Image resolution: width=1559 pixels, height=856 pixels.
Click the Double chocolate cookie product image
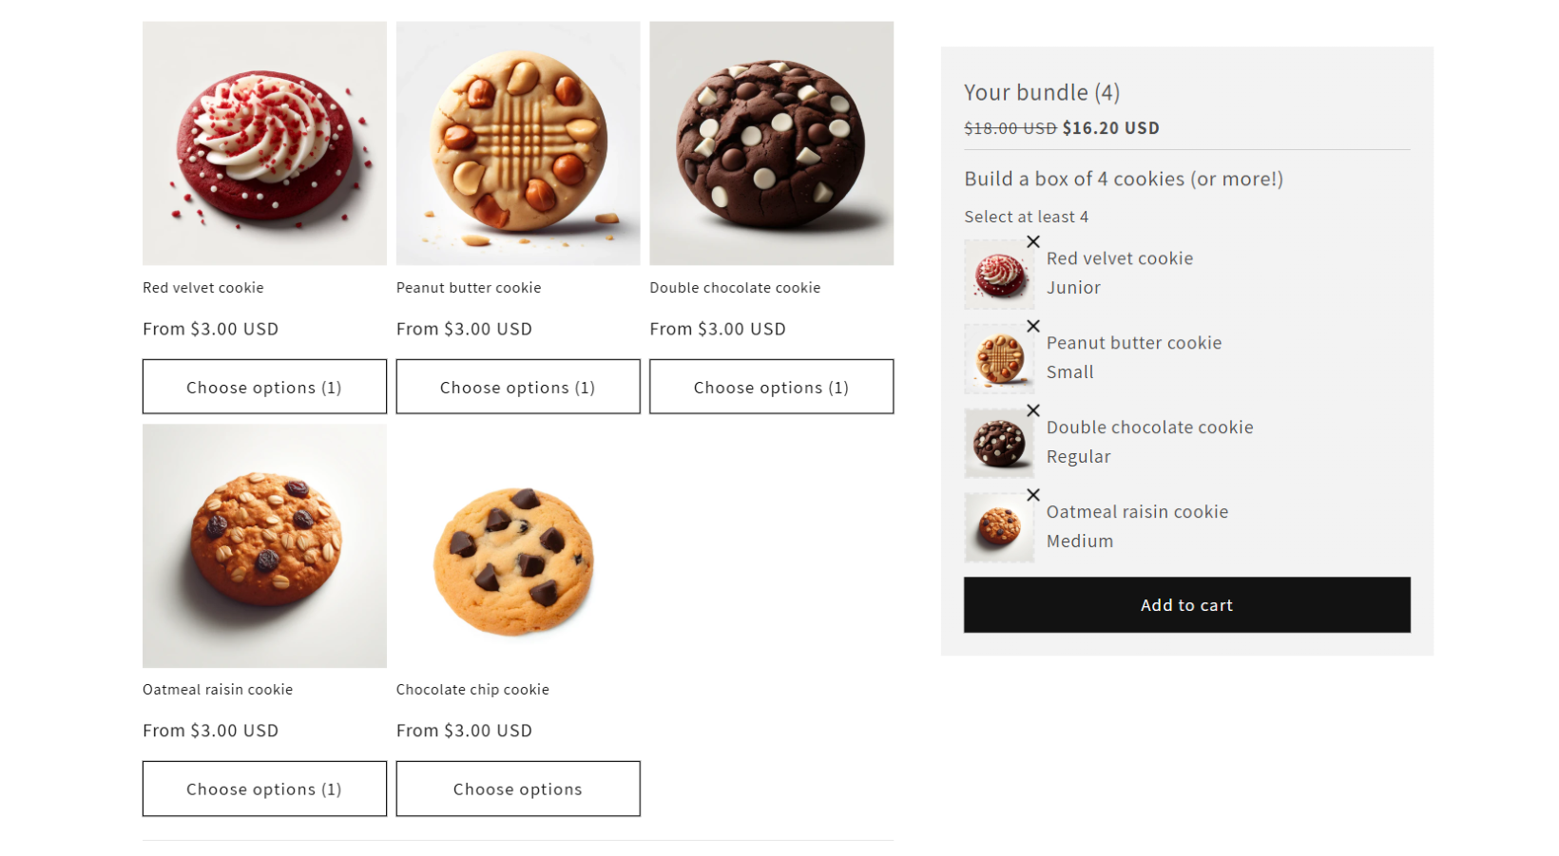click(x=771, y=142)
